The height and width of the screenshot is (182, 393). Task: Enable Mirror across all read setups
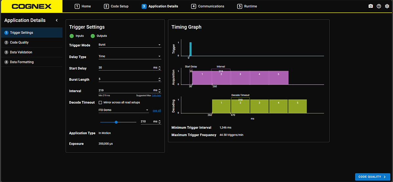101,102
